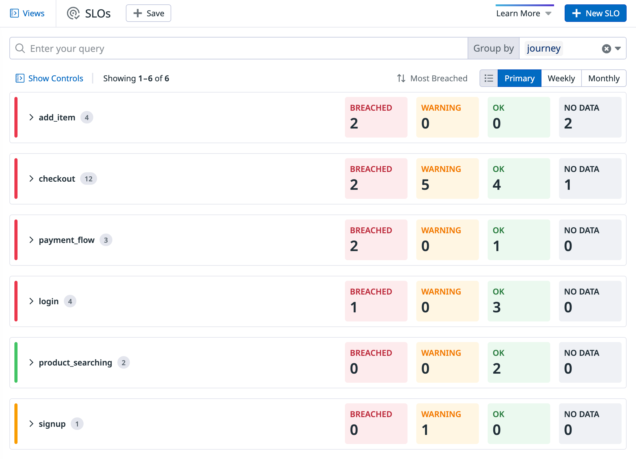This screenshot has height=459, width=636.
Task: Click the plus icon inside New SLO button
Action: (x=576, y=13)
